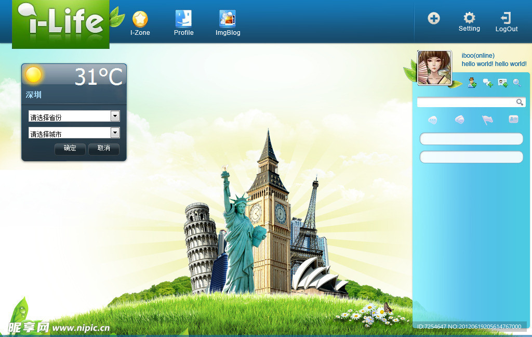532x337 pixels.
Task: Open the ImgBlog icon
Action: (x=228, y=18)
